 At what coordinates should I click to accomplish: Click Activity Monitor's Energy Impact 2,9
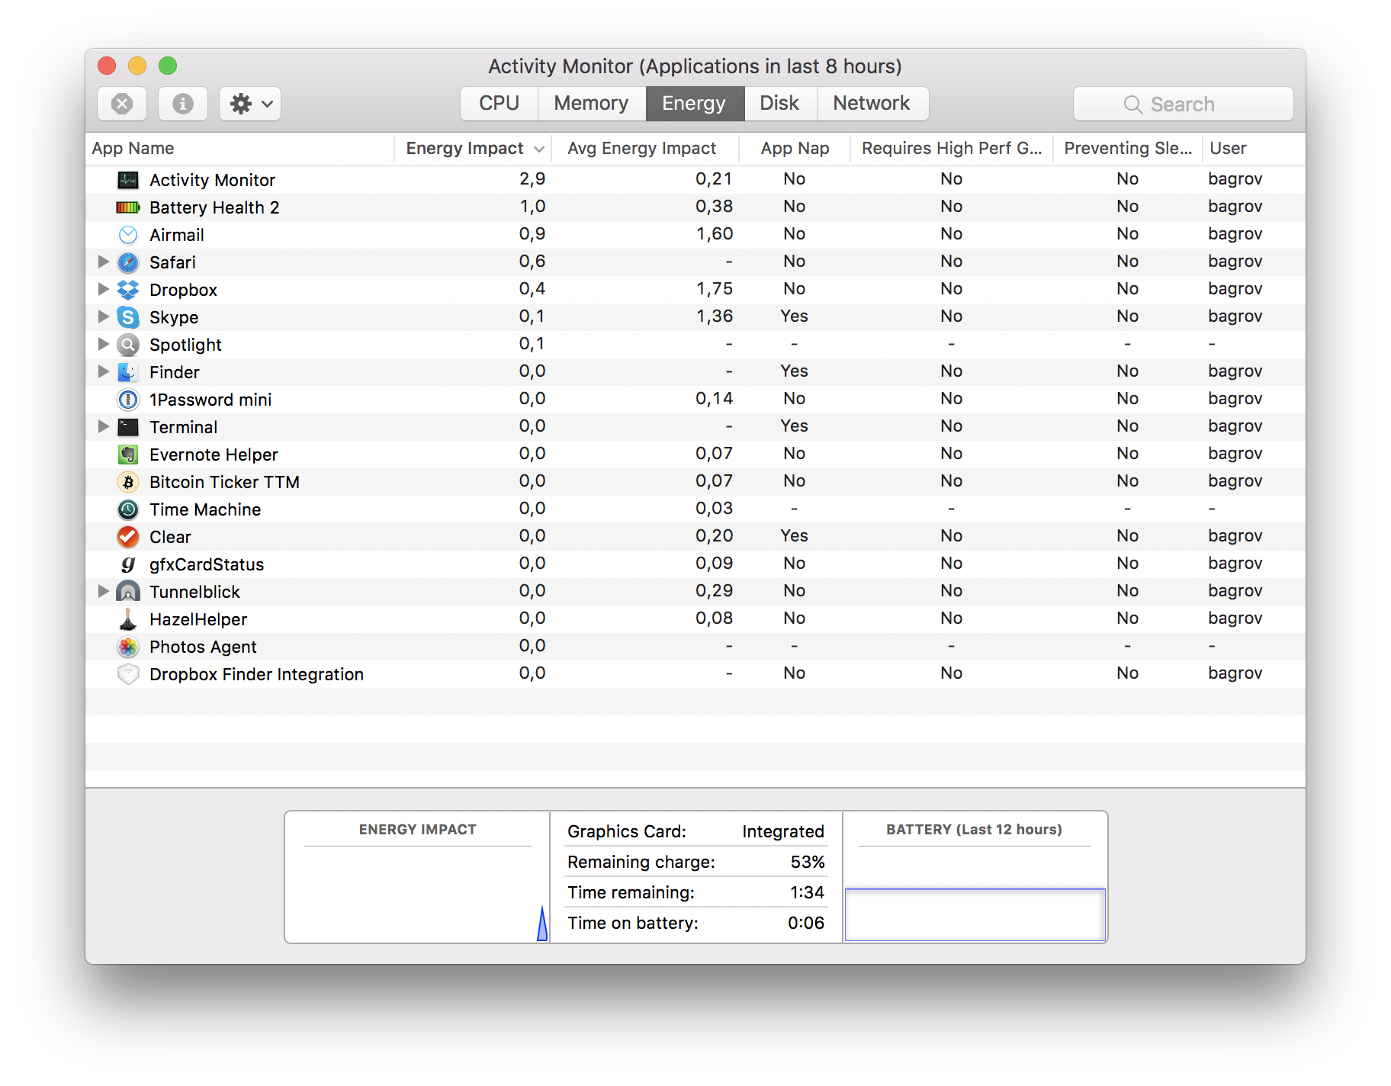coord(532,178)
